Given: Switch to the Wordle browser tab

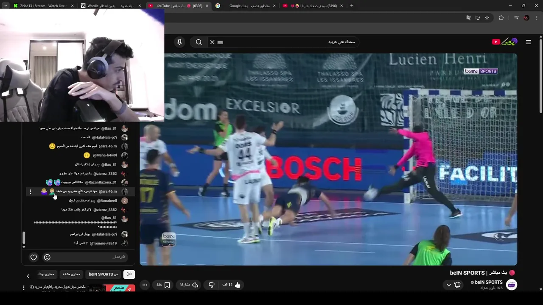Looking at the screenshot, I should tap(111, 6).
